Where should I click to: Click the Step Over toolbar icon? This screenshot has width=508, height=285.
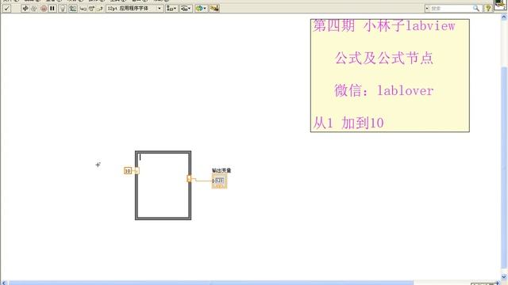(92, 9)
